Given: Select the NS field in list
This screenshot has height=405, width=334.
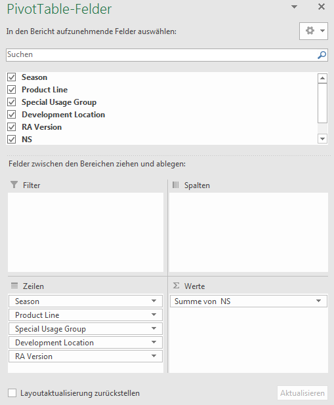Looking at the screenshot, I should [27, 139].
